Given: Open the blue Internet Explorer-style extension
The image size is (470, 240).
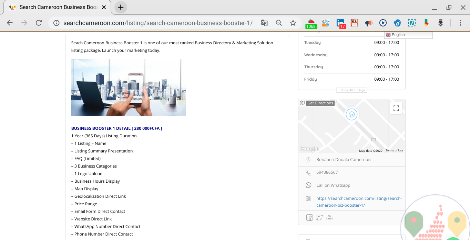Looking at the screenshot, I should 398,23.
